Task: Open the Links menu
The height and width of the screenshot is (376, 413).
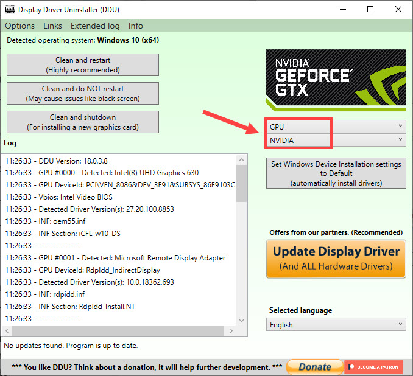Action: coord(52,26)
